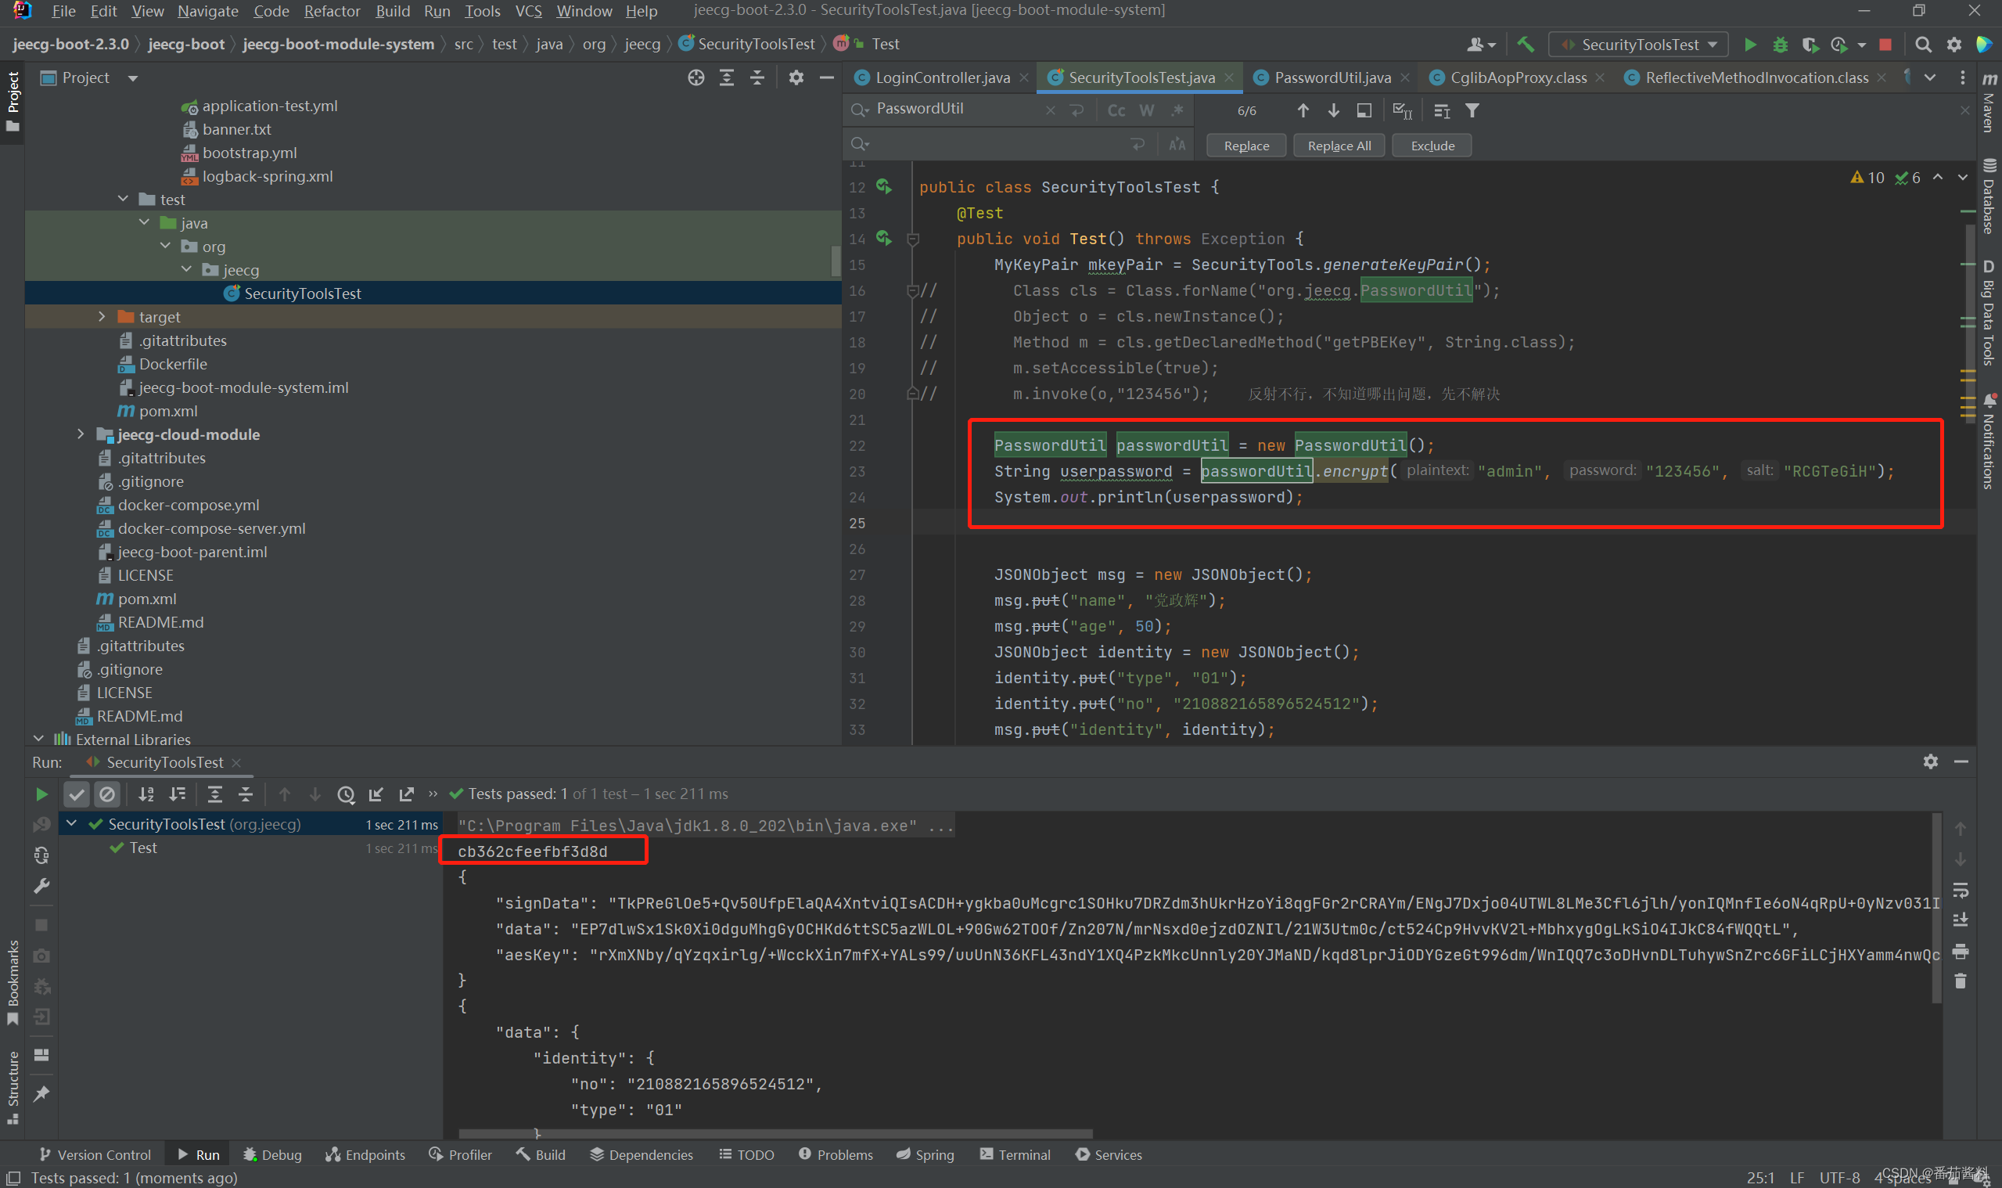The width and height of the screenshot is (2002, 1188).
Task: Open the Navigate menu
Action: [207, 11]
